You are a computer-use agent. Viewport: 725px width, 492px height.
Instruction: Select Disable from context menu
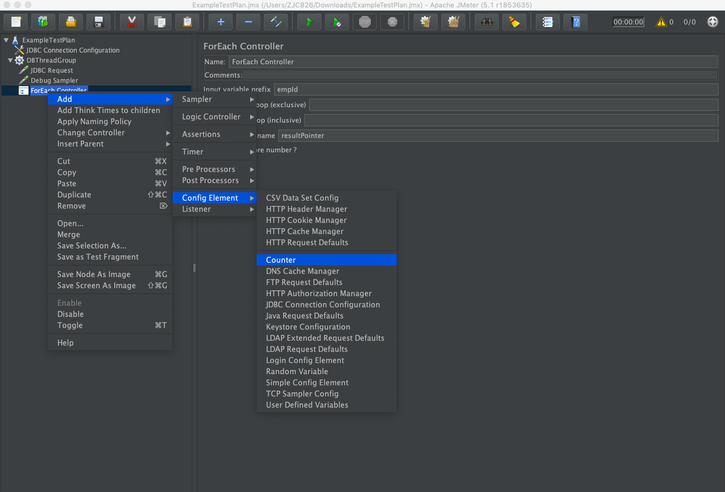[x=110, y=314]
